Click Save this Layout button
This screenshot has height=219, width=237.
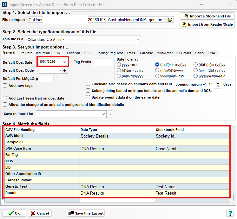(x=86, y=213)
